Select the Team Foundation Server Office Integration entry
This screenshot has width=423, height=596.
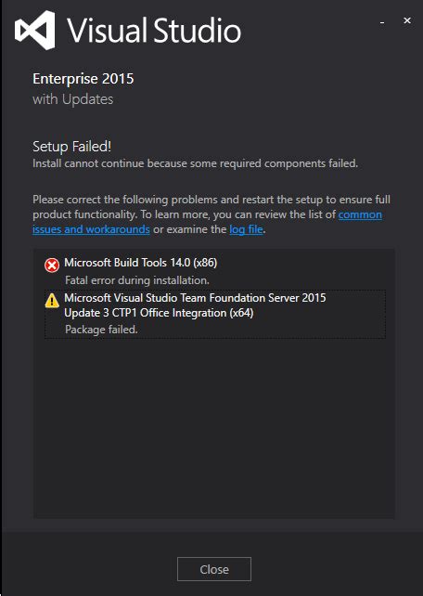(215, 314)
